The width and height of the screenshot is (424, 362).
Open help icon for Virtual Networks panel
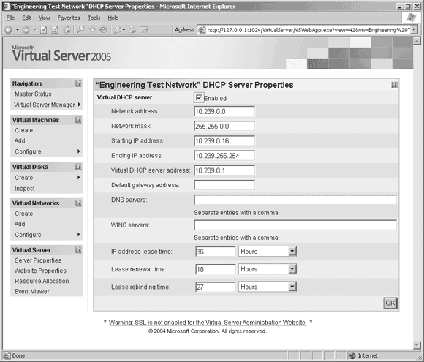(x=78, y=203)
